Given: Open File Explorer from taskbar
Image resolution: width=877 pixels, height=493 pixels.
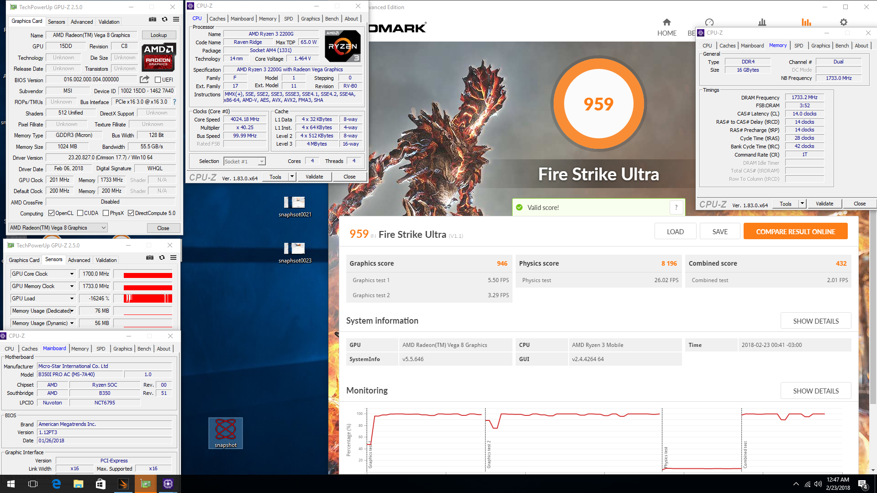Looking at the screenshot, I should point(79,484).
